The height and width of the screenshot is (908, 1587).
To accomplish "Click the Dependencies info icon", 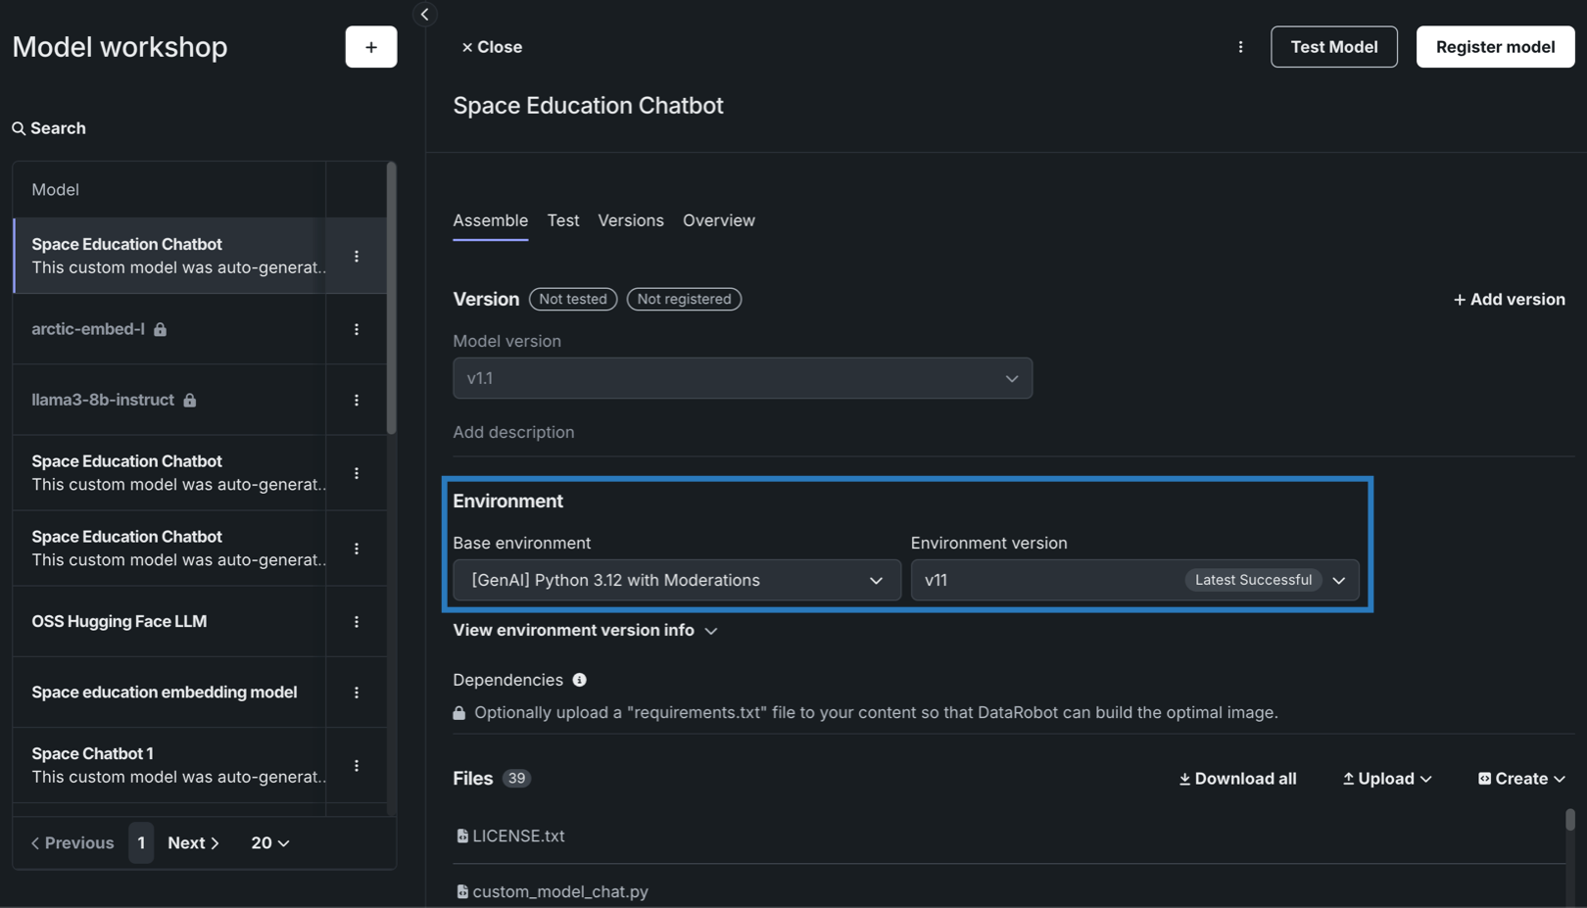I will (580, 680).
